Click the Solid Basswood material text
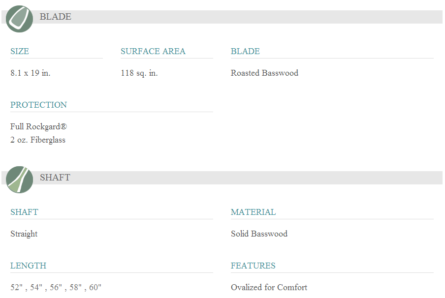Viewport: 445px width, 298px height. coord(259,234)
